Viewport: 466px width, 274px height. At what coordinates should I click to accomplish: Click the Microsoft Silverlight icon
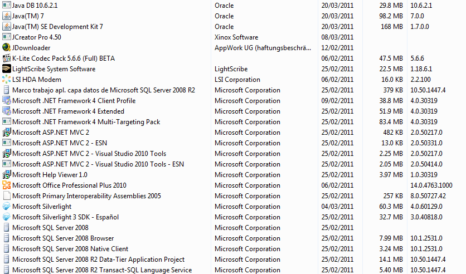tap(6, 206)
